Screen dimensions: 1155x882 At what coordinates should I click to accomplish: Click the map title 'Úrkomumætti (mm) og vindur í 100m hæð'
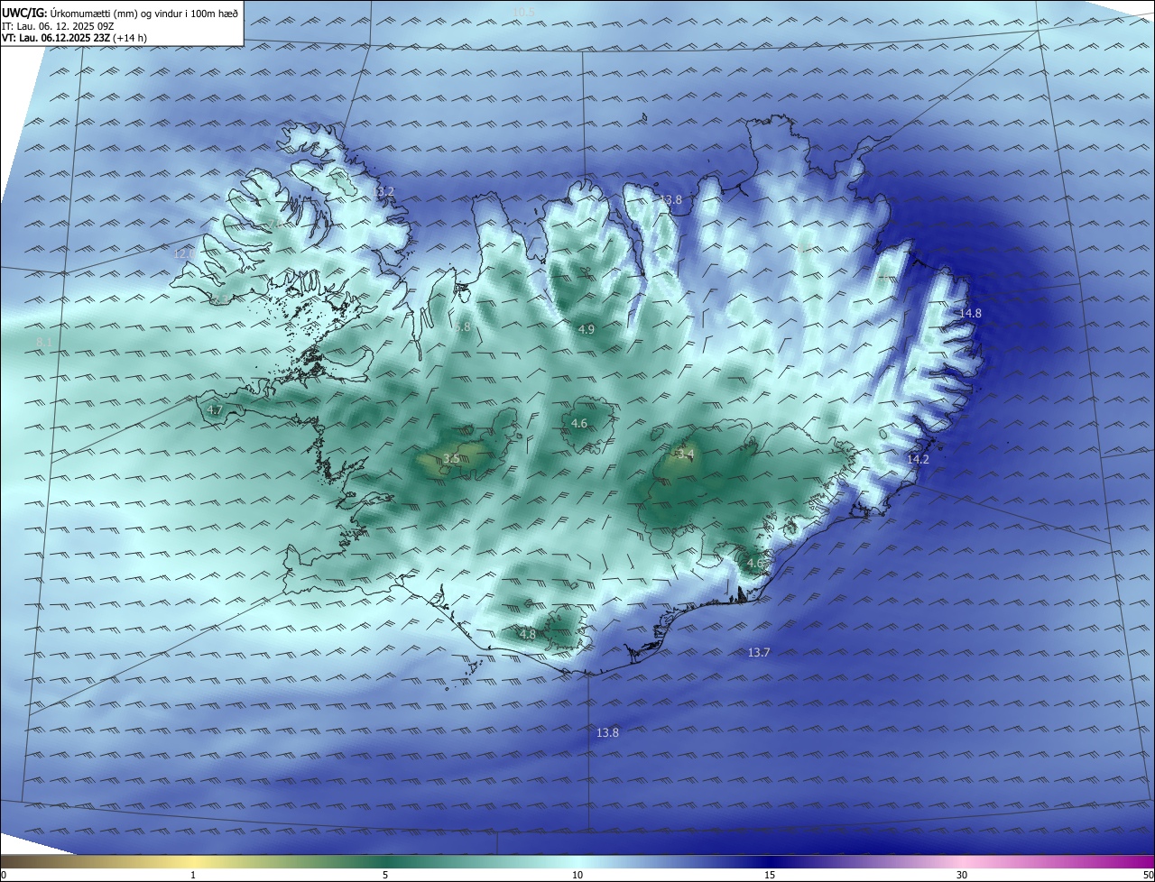143,13
